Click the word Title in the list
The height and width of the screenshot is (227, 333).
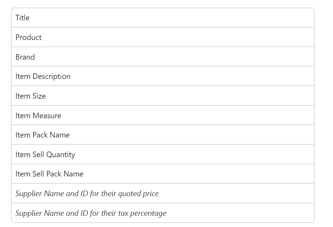[x=22, y=18]
